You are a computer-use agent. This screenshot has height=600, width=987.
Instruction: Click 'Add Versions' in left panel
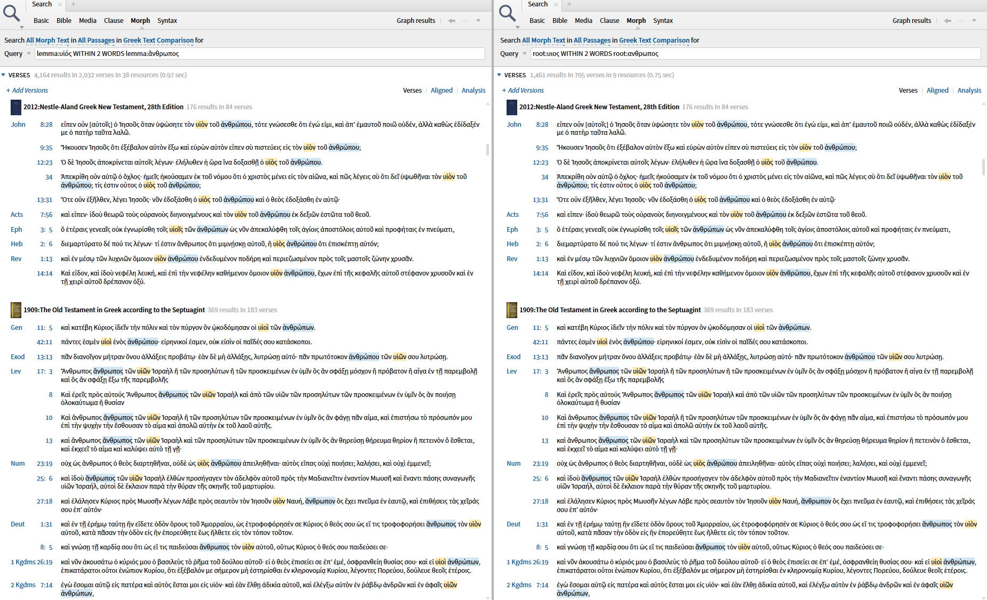27,91
